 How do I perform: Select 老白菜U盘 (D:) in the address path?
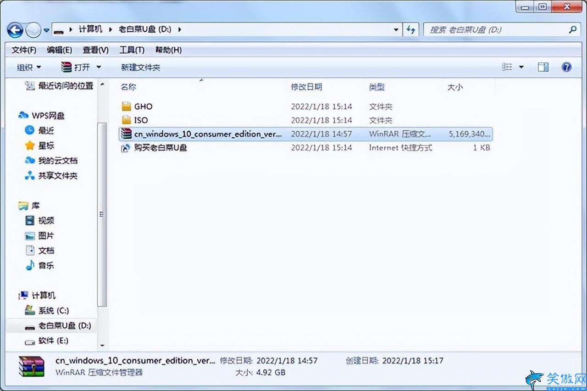click(144, 29)
